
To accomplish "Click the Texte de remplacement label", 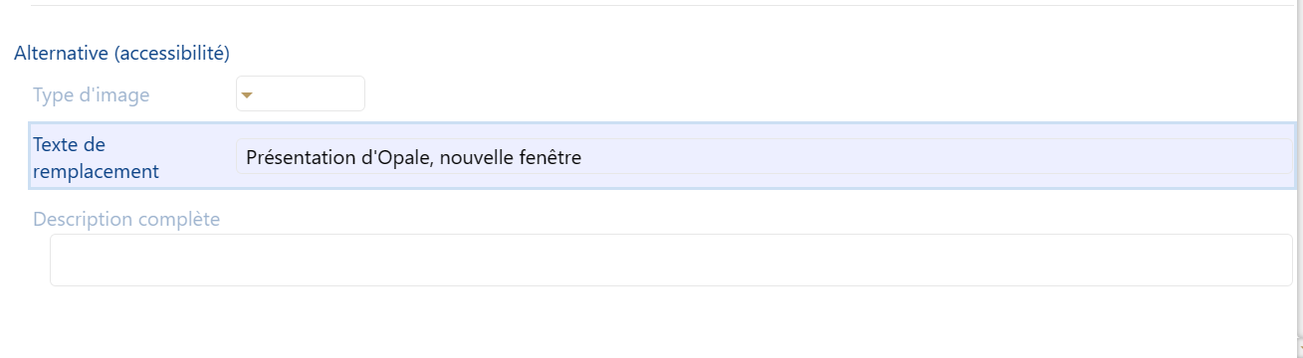I will tap(96, 157).
